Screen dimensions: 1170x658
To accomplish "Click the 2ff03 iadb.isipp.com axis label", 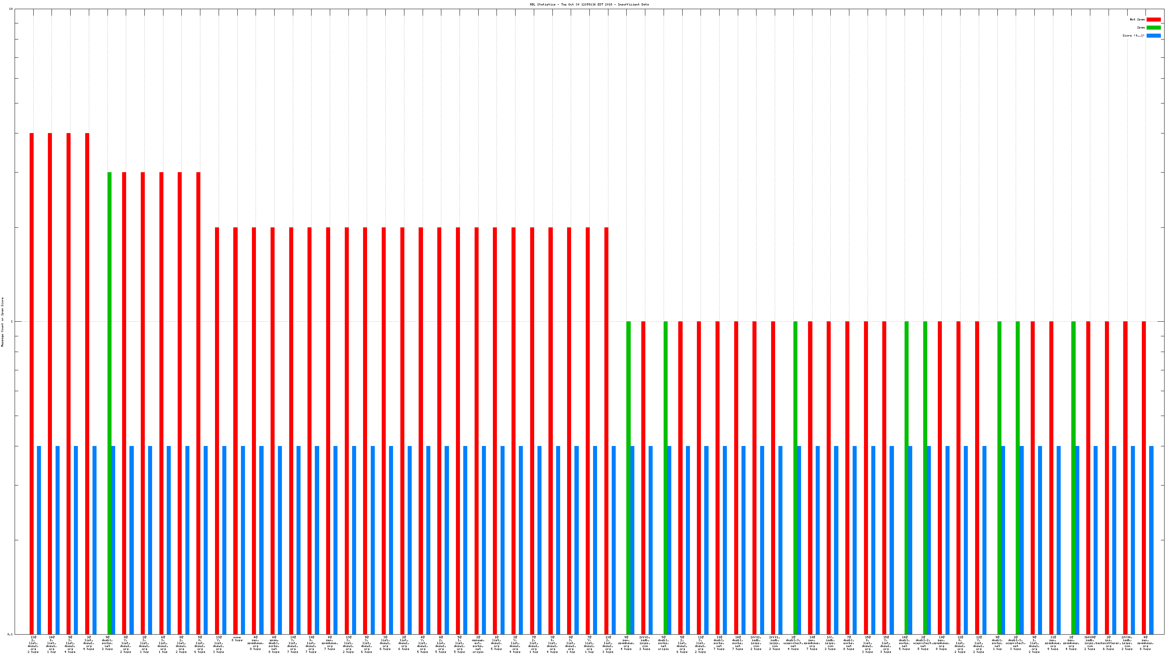I will coord(645,643).
